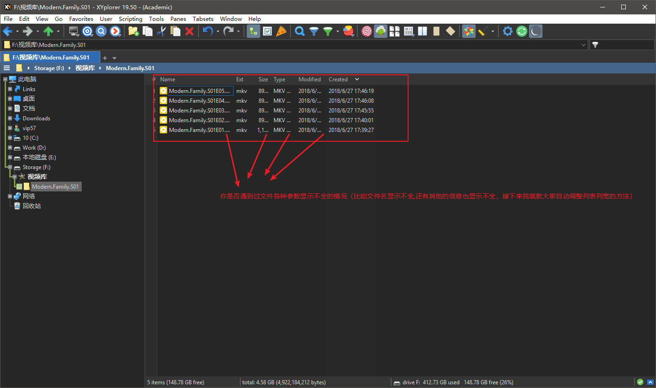Viewport: 656px width, 388px height.
Task: Click the Paste icon on the toolbar
Action: [x=175, y=31]
